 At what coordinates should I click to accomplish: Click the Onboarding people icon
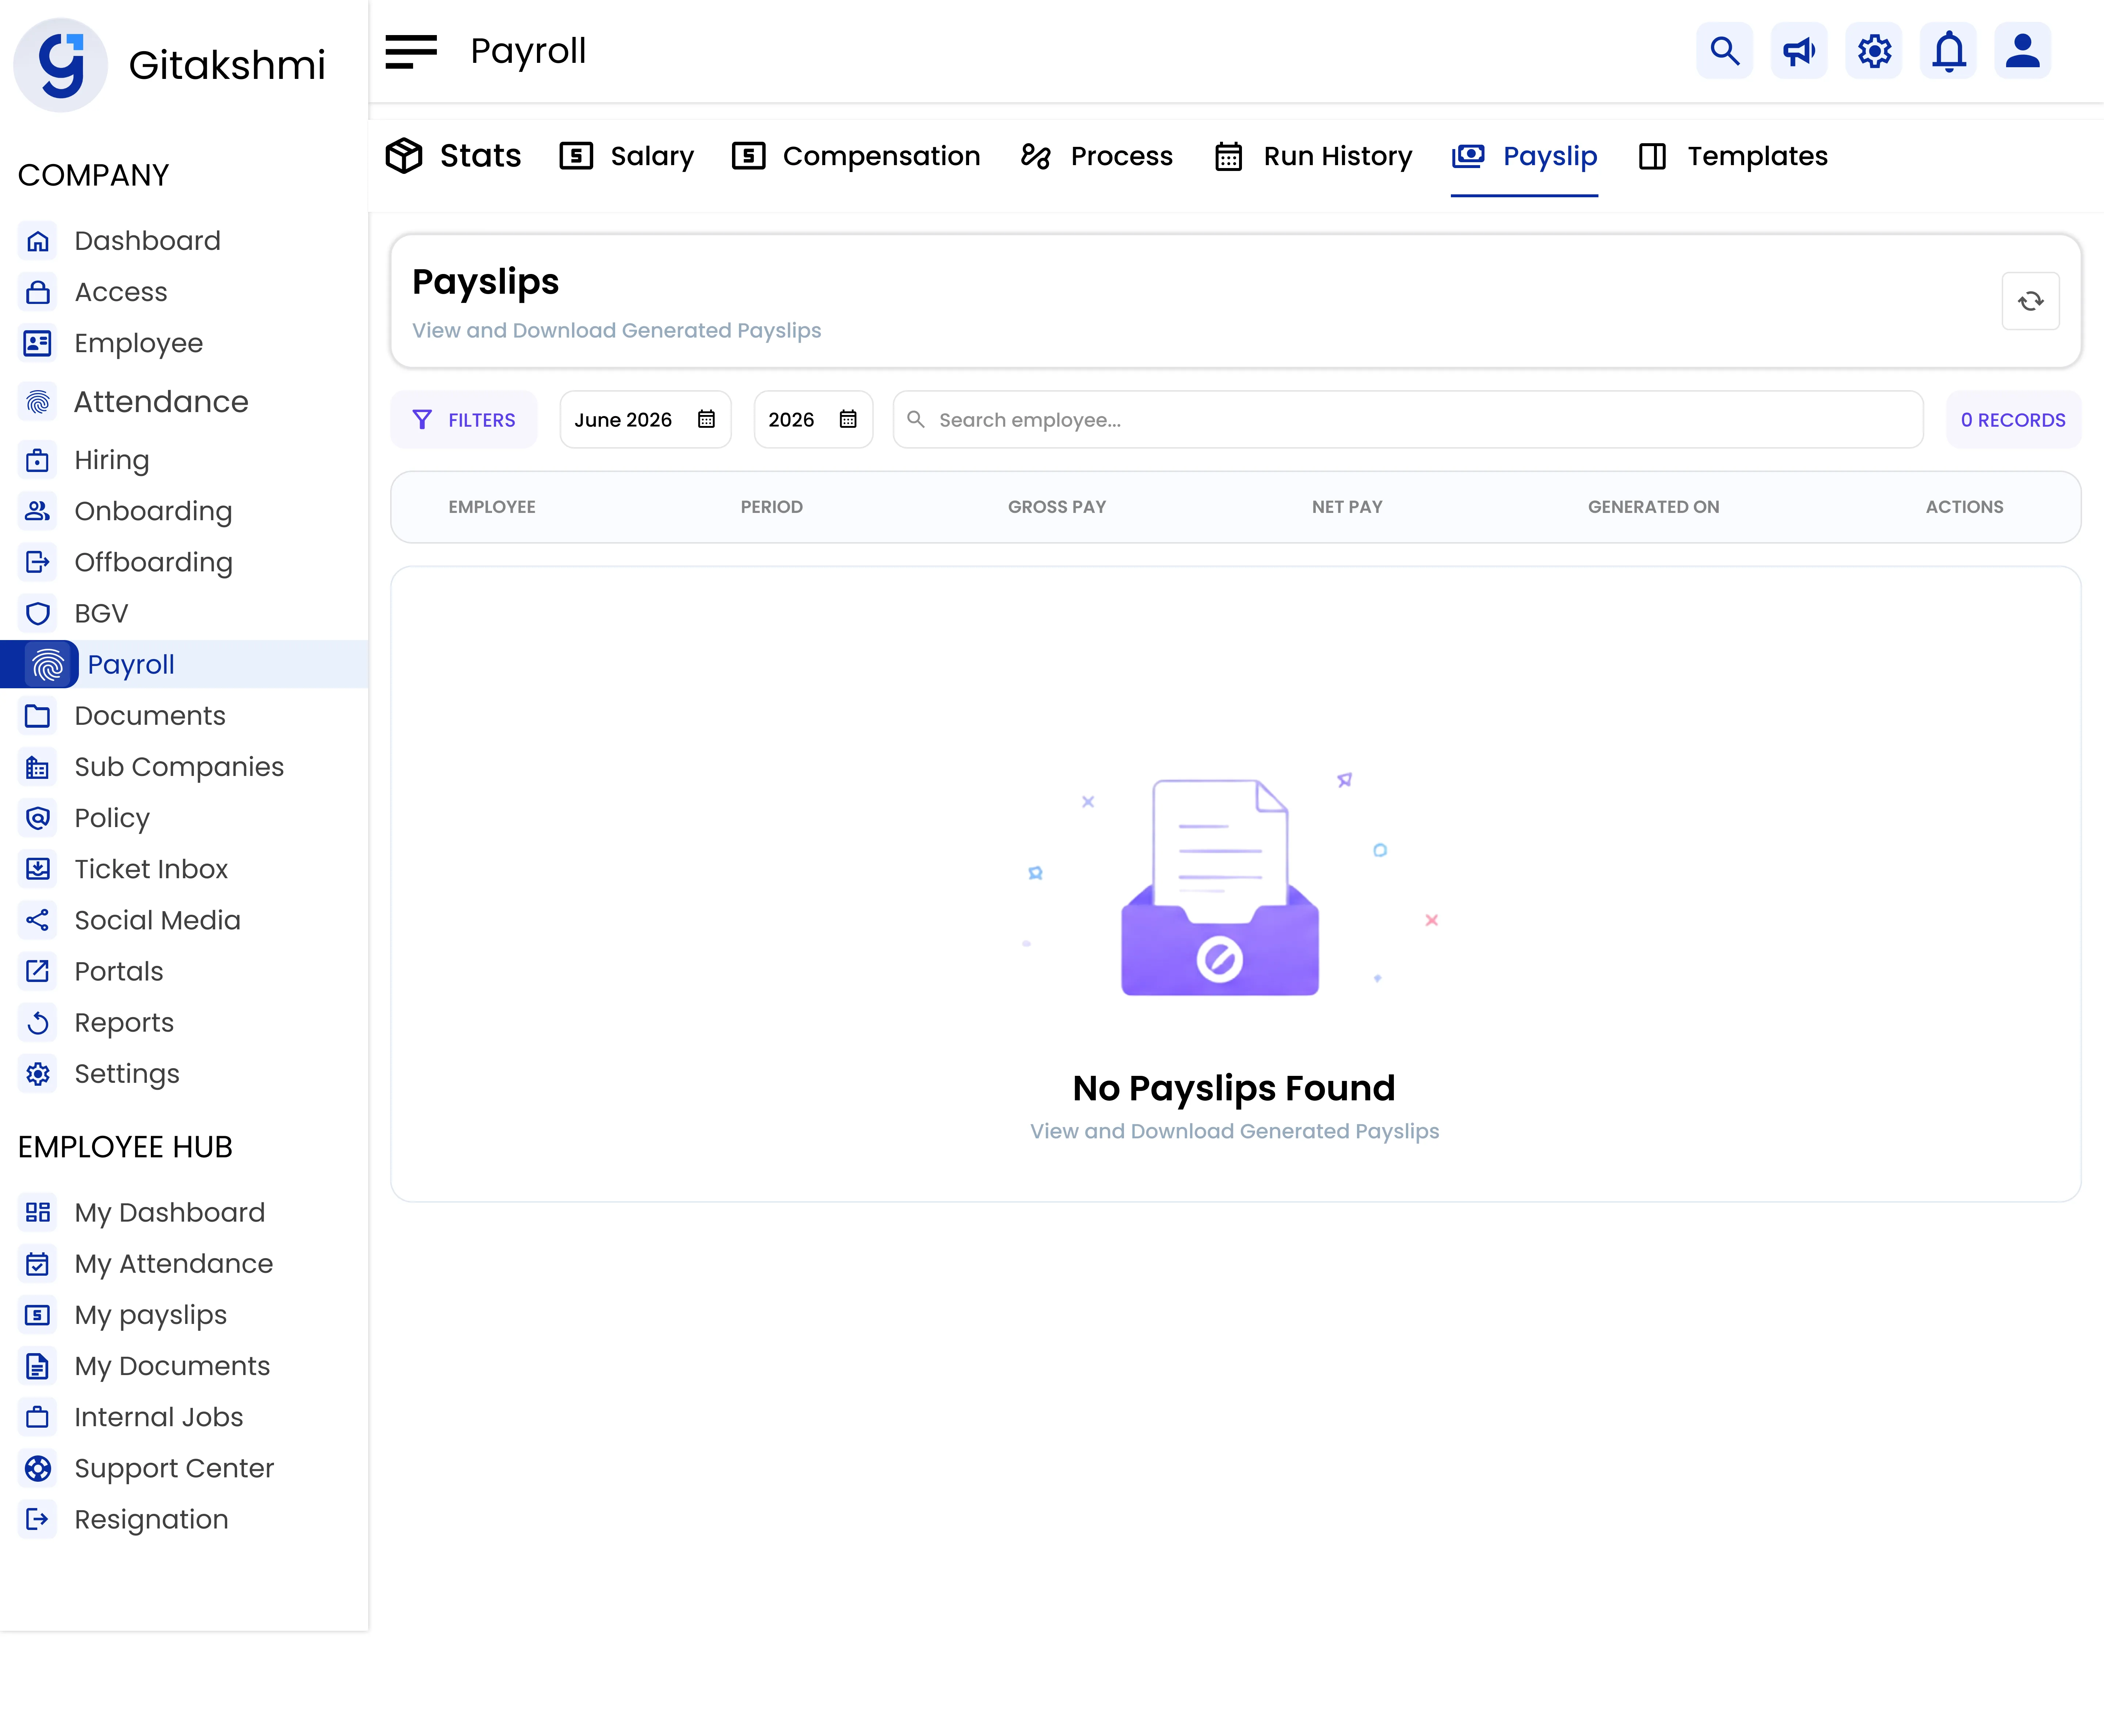(x=38, y=511)
